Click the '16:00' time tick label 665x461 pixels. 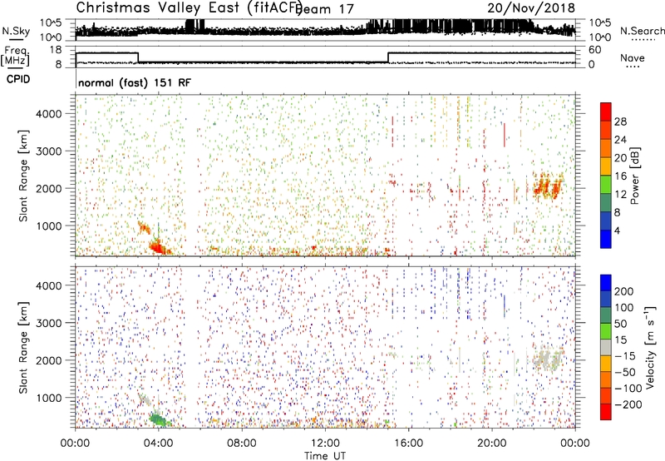[408, 444]
